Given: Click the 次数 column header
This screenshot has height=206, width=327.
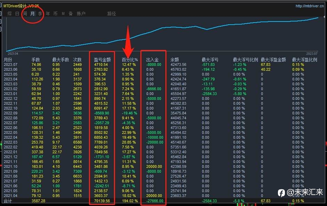Looking at the screenshot, I should pyautogui.click(x=77, y=60).
